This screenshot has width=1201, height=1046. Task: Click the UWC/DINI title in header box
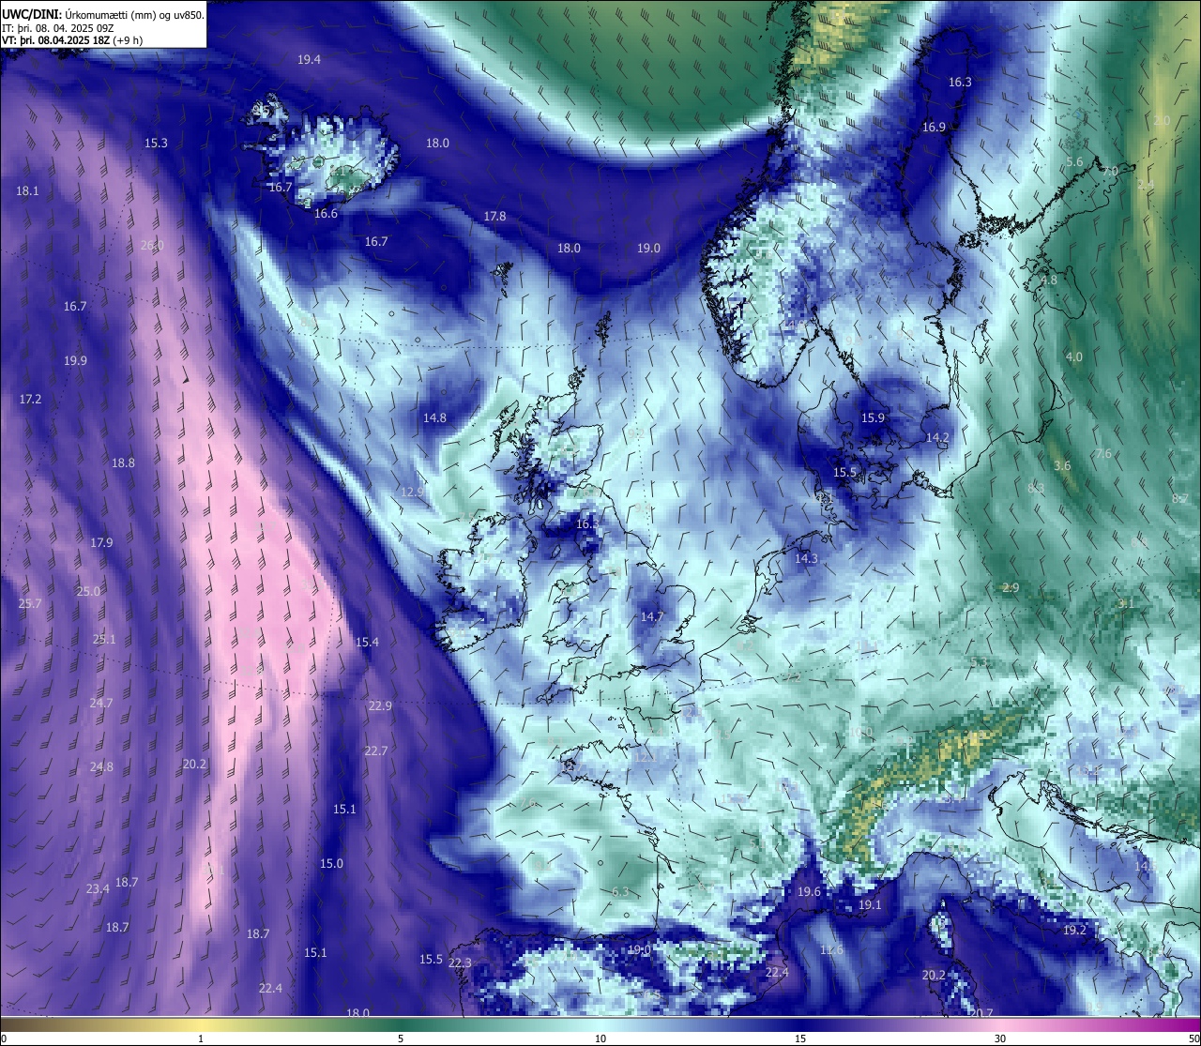[x=31, y=14]
